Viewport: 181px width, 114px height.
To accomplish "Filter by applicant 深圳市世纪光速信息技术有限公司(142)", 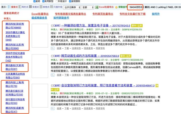I will [15, 57].
